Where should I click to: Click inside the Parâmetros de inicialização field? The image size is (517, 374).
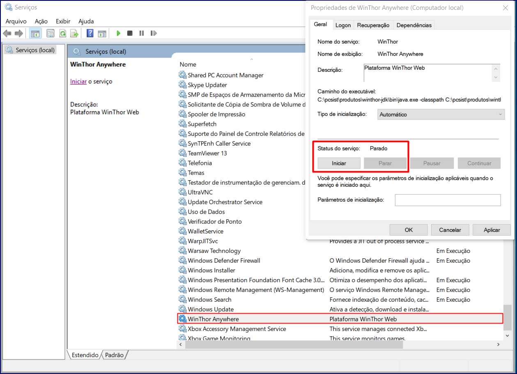(x=448, y=200)
